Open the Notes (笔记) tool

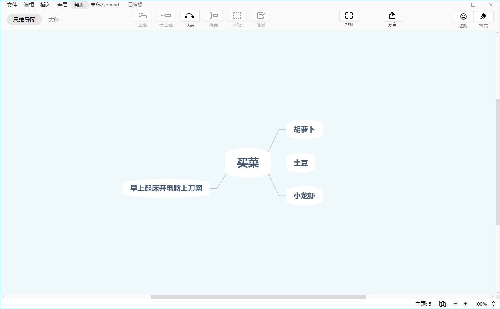point(260,16)
